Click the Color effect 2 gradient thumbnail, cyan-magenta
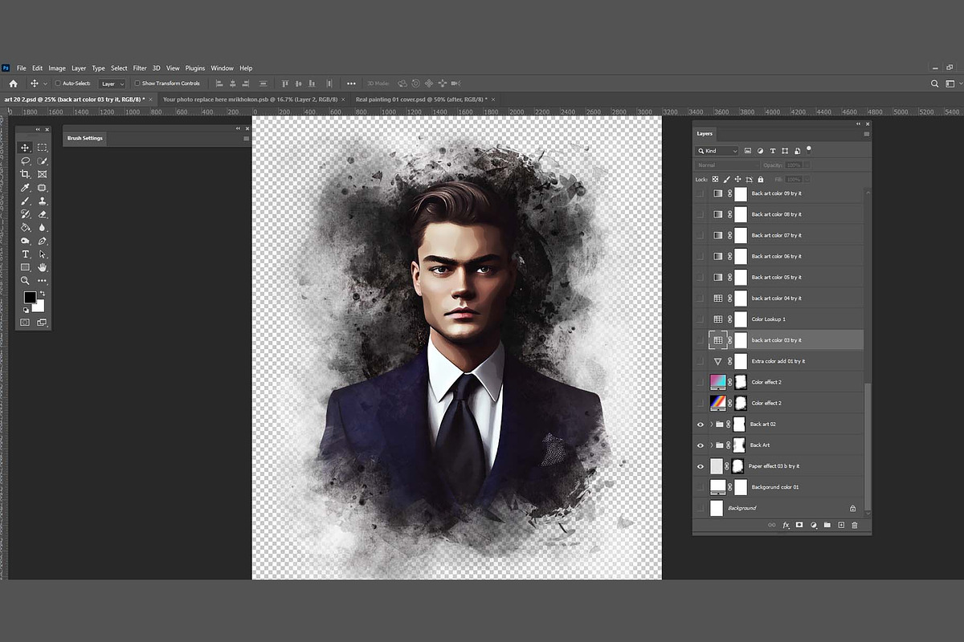This screenshot has height=642, width=964. coord(718,382)
